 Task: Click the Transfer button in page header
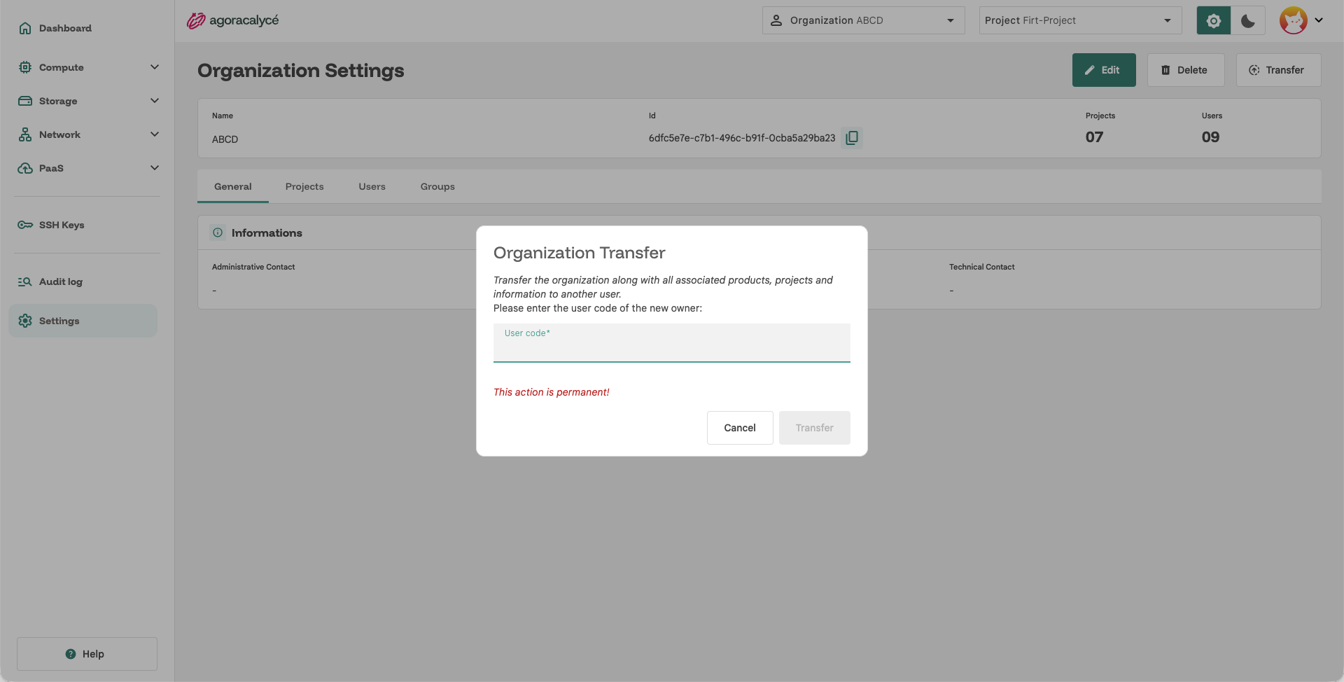click(1278, 70)
